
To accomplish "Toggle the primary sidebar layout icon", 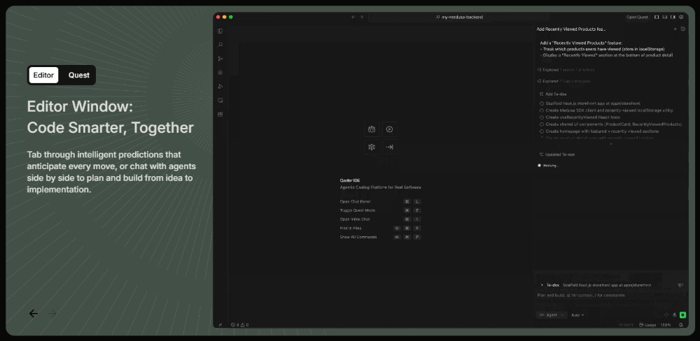I will pos(657,17).
